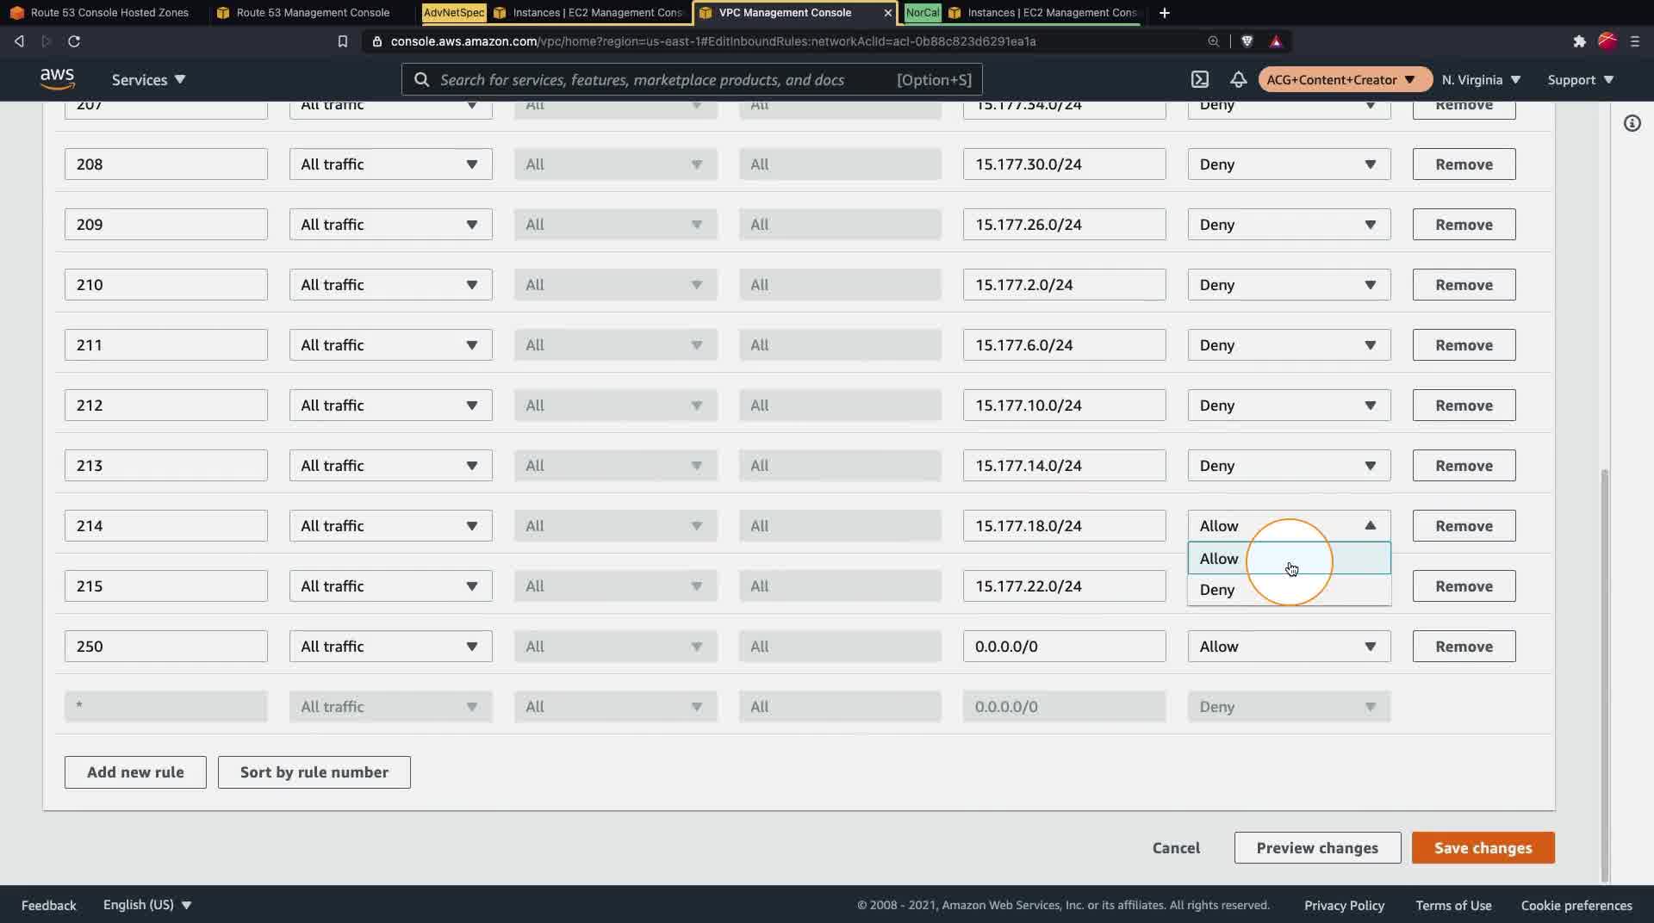1654x923 pixels.
Task: Open the Services menu
Action: point(148,79)
